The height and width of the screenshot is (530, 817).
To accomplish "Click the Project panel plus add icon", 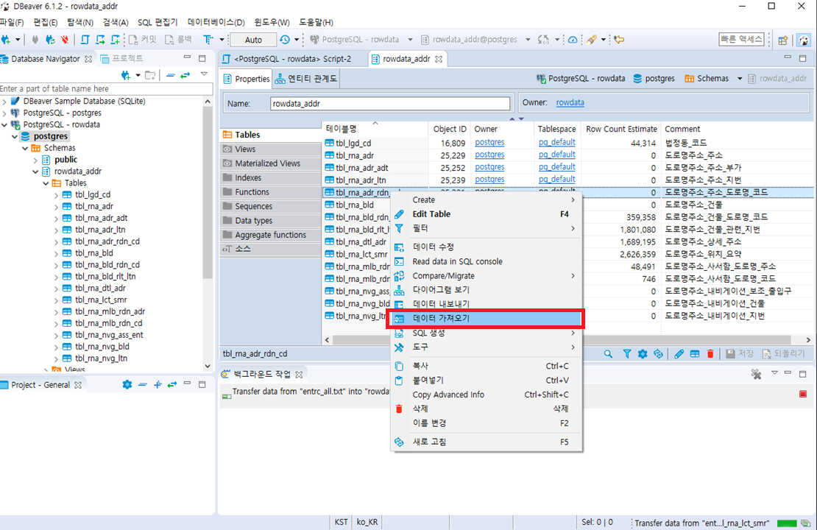I will tap(158, 384).
